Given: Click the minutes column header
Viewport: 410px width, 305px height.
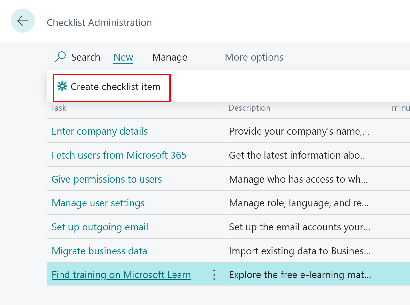Looking at the screenshot, I should (x=401, y=108).
